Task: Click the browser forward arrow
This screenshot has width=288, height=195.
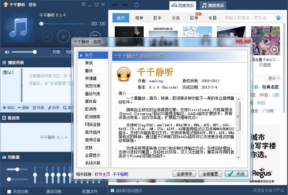Action: tap(125, 5)
